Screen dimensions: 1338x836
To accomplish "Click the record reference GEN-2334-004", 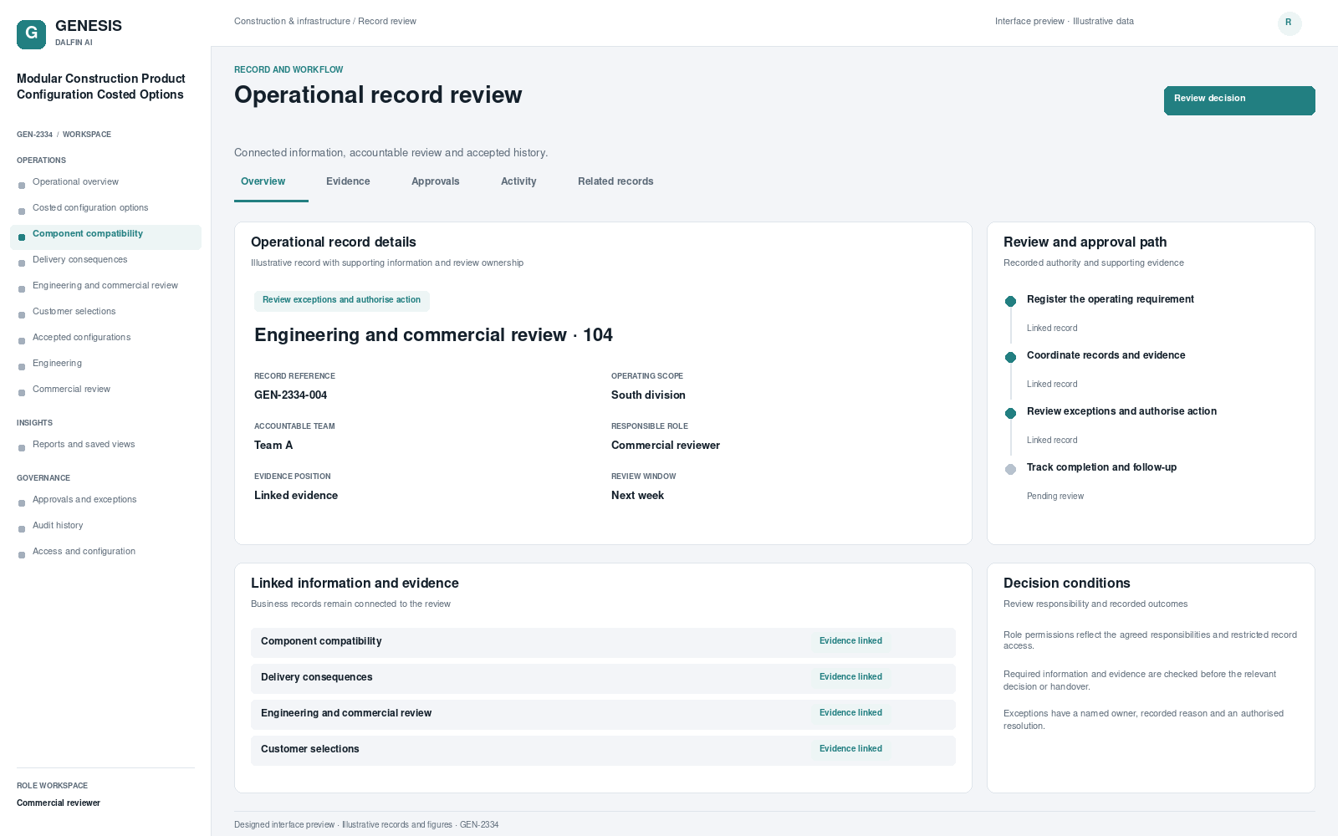I will [x=290, y=395].
